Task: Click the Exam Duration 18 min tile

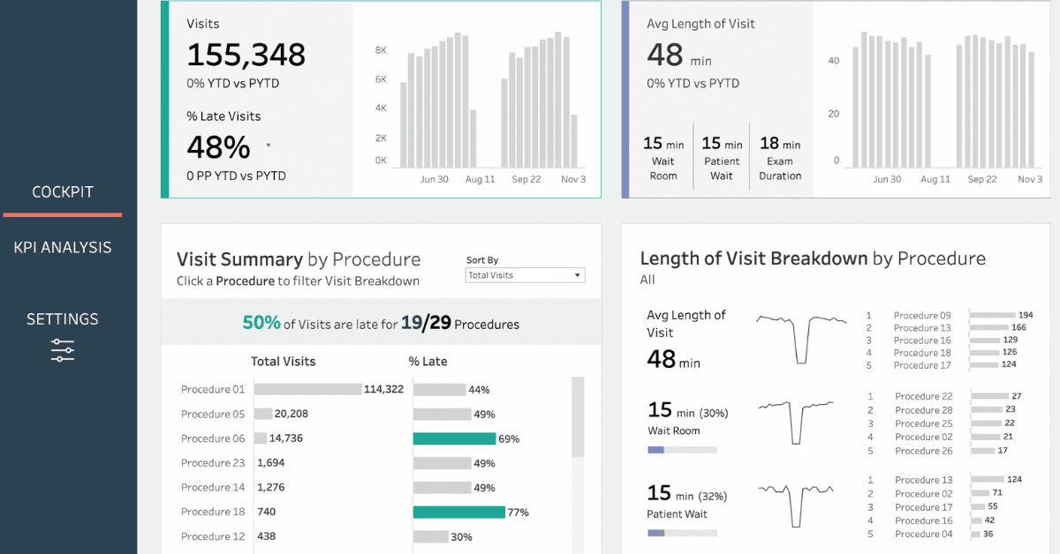Action: point(780,158)
